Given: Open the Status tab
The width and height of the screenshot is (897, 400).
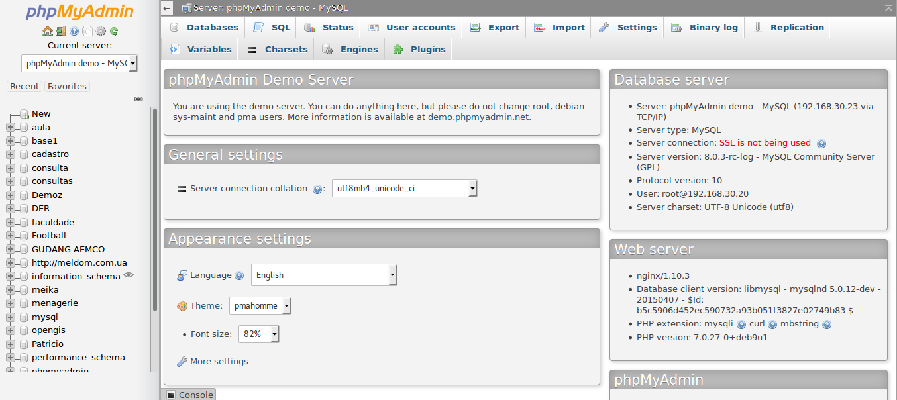Looking at the screenshot, I should tap(329, 28).
